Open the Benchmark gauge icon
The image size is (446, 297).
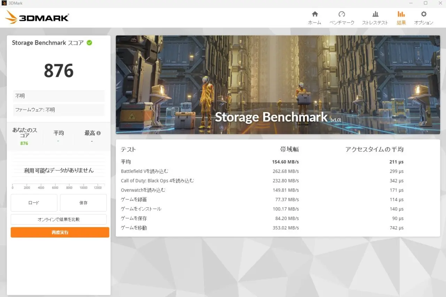click(342, 14)
